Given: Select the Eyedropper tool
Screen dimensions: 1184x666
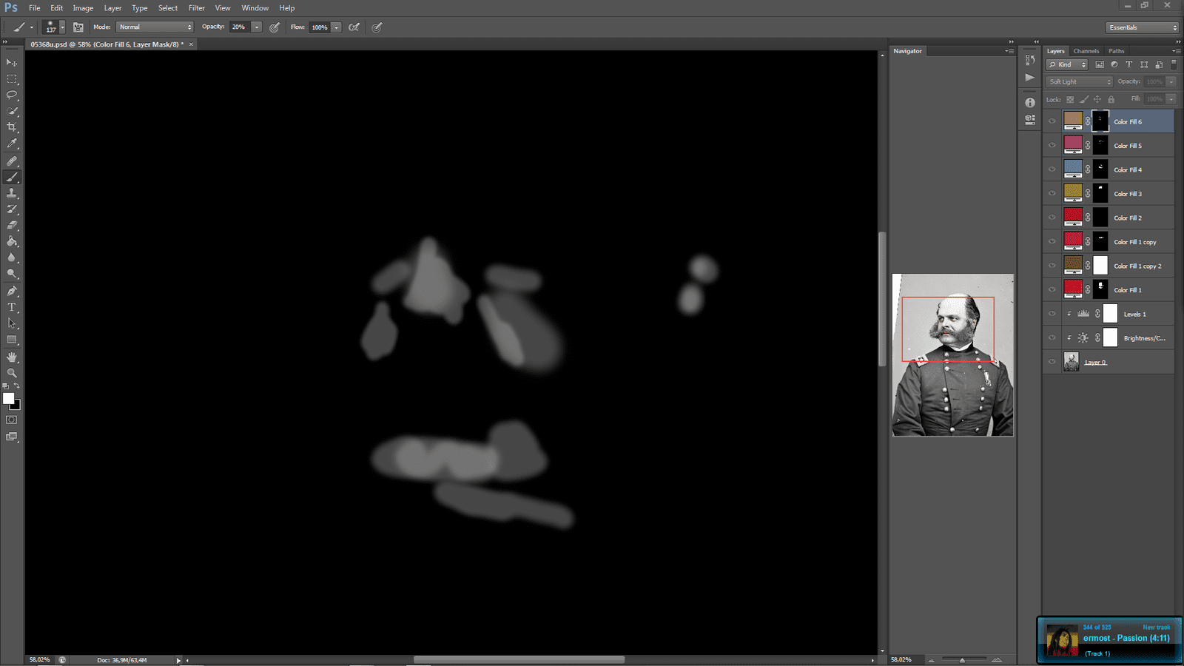Looking at the screenshot, I should (12, 144).
